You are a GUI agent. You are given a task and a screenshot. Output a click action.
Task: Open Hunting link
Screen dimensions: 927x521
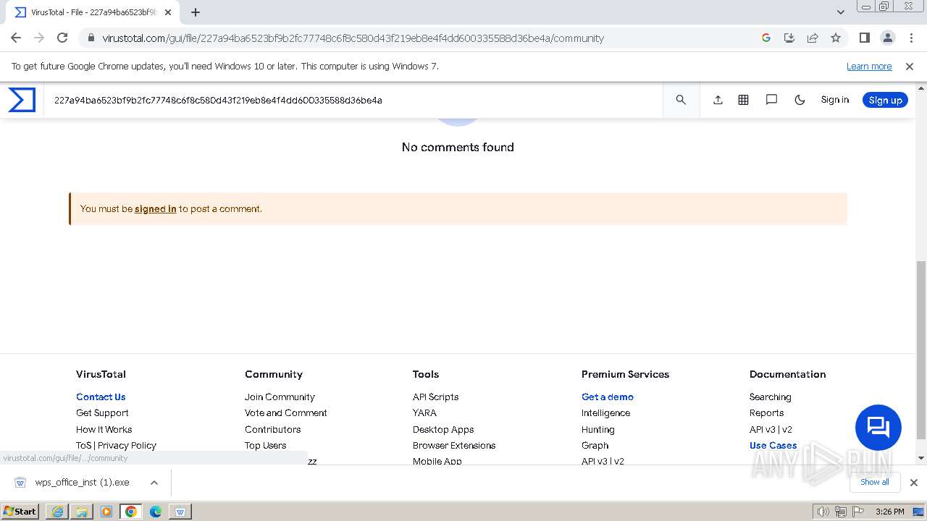tap(597, 429)
